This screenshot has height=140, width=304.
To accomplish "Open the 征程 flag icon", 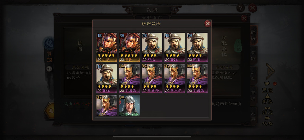I will tap(268, 87).
